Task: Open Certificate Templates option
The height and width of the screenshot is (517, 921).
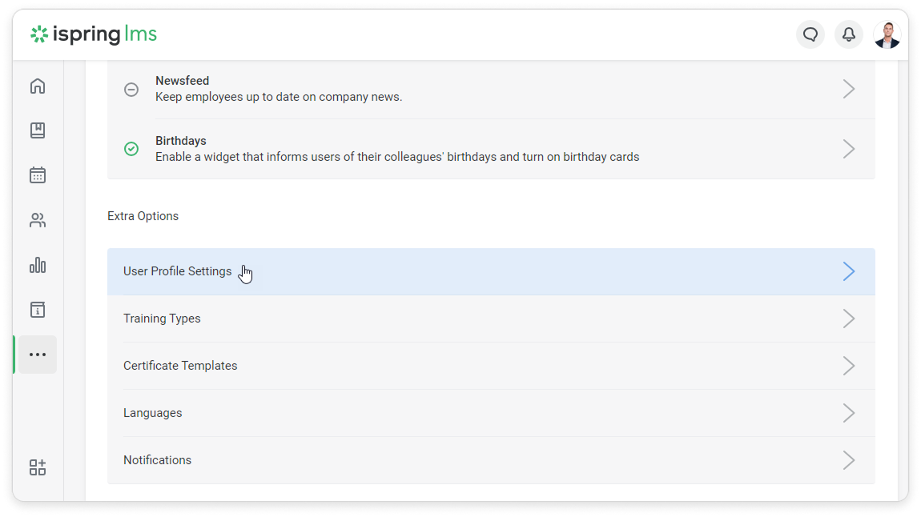Action: 180,366
